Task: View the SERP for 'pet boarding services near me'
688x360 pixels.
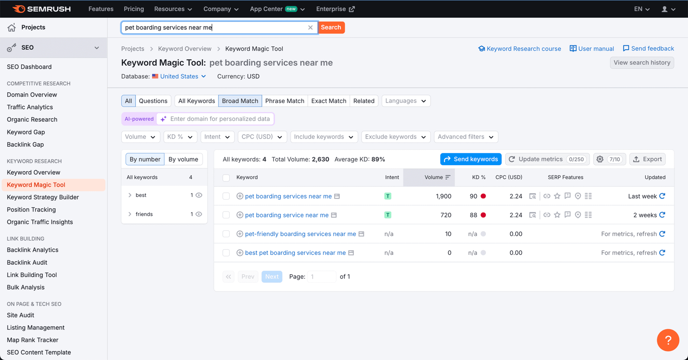Action: pyautogui.click(x=337, y=196)
